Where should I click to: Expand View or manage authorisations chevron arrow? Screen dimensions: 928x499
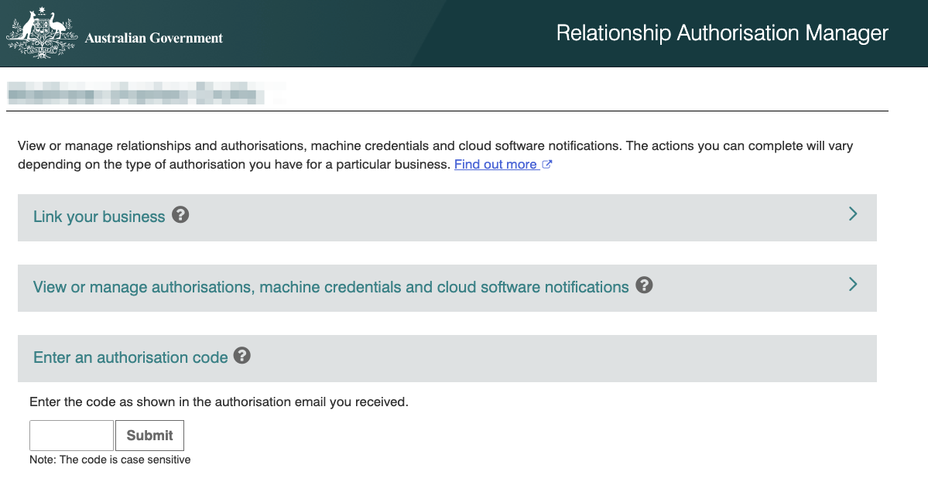click(852, 285)
